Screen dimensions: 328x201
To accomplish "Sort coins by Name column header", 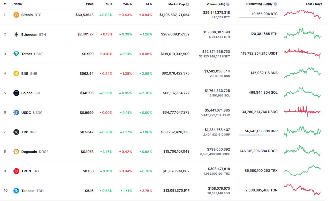I will [x=18, y=4].
